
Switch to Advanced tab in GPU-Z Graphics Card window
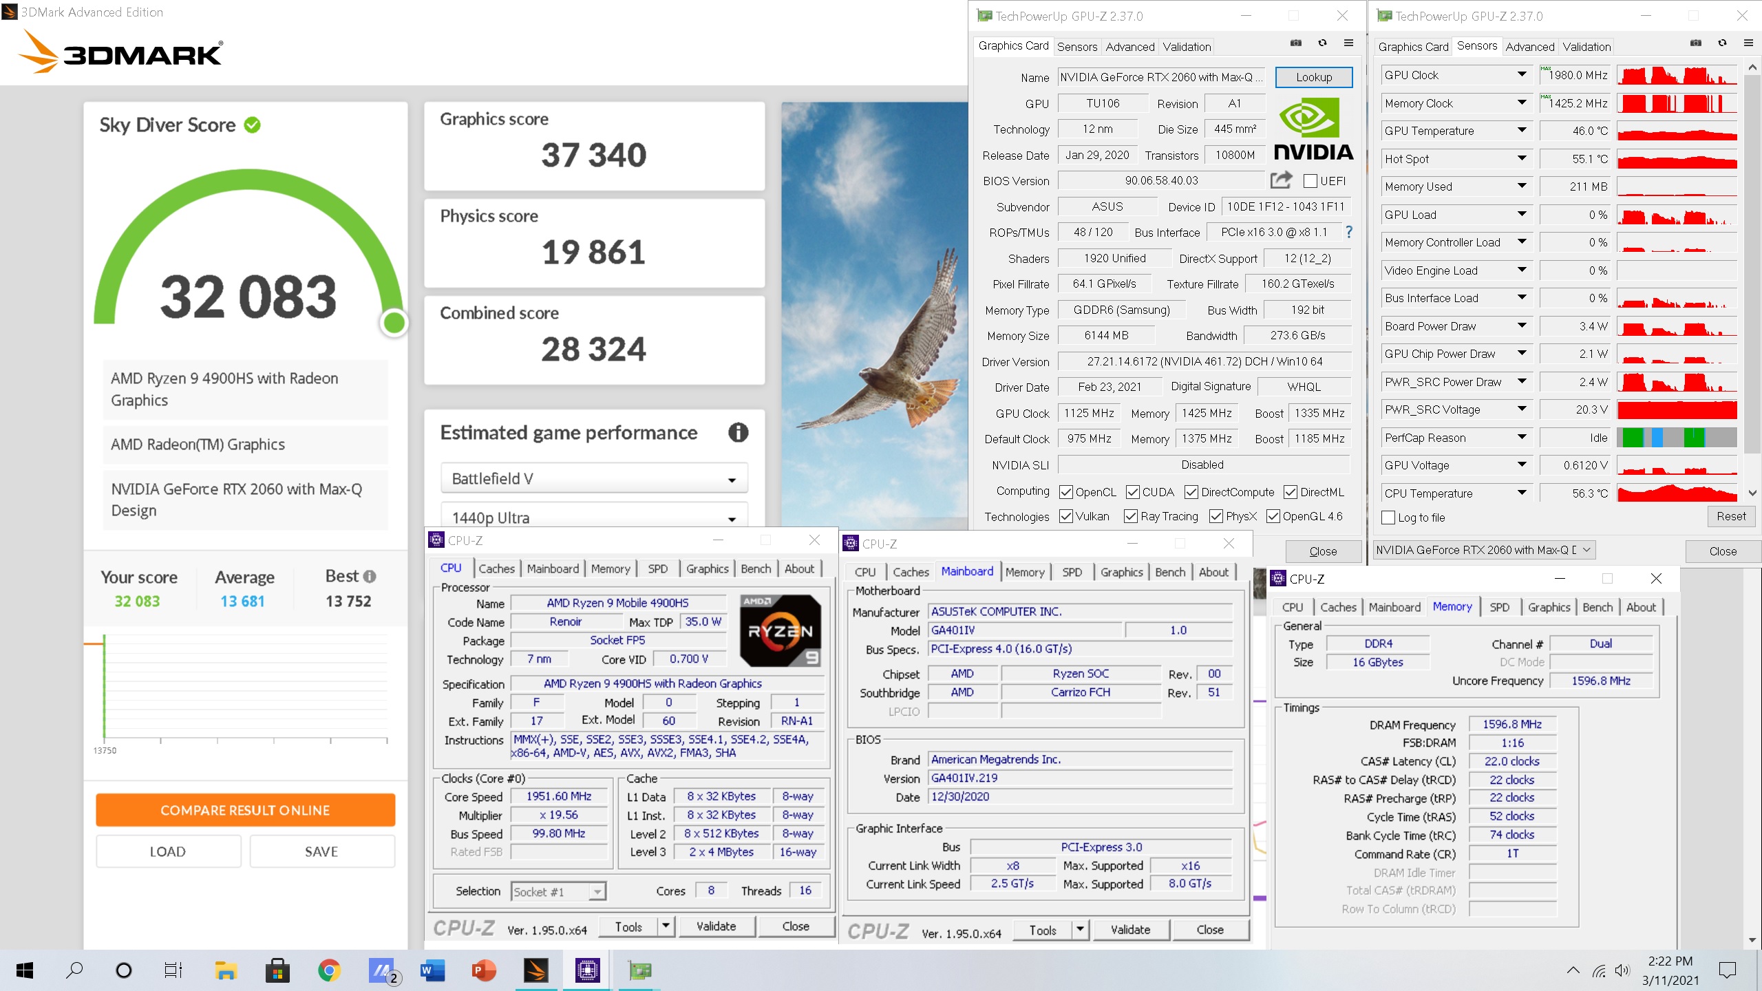[1129, 47]
